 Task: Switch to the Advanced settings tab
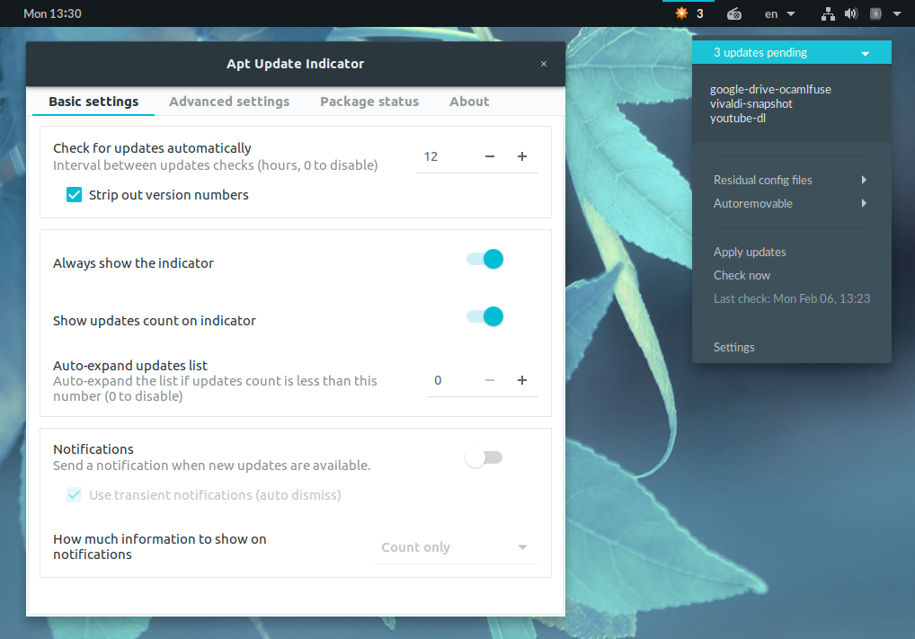pos(229,102)
